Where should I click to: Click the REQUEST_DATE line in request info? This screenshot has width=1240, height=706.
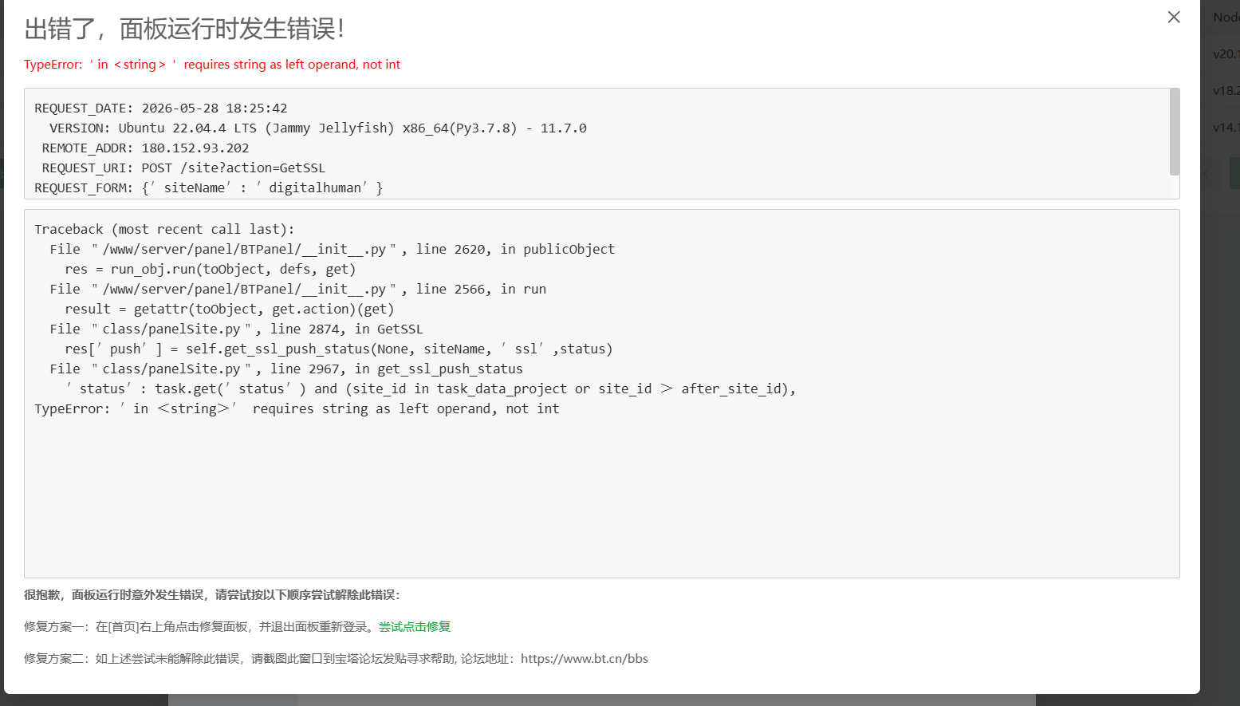coord(161,108)
